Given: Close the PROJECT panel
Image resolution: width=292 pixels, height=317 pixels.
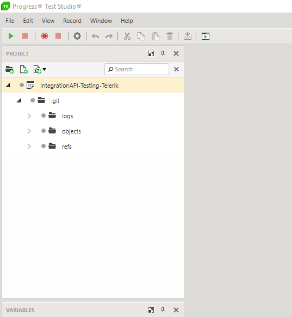Looking at the screenshot, I should [176, 53].
